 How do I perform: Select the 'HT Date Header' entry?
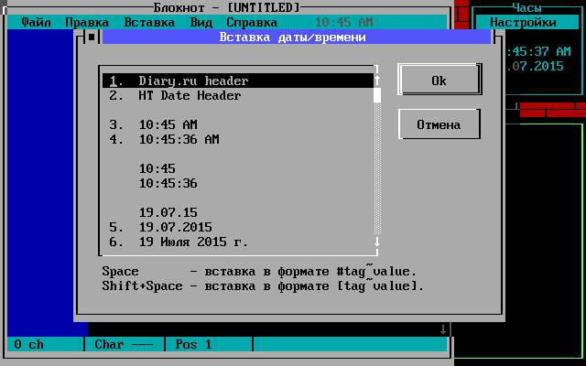[x=238, y=95]
